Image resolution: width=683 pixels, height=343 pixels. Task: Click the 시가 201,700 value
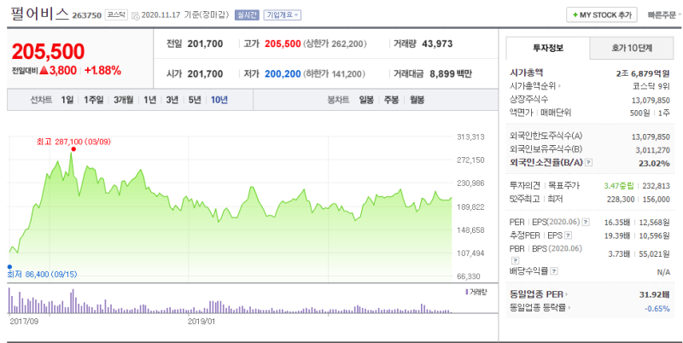205,74
